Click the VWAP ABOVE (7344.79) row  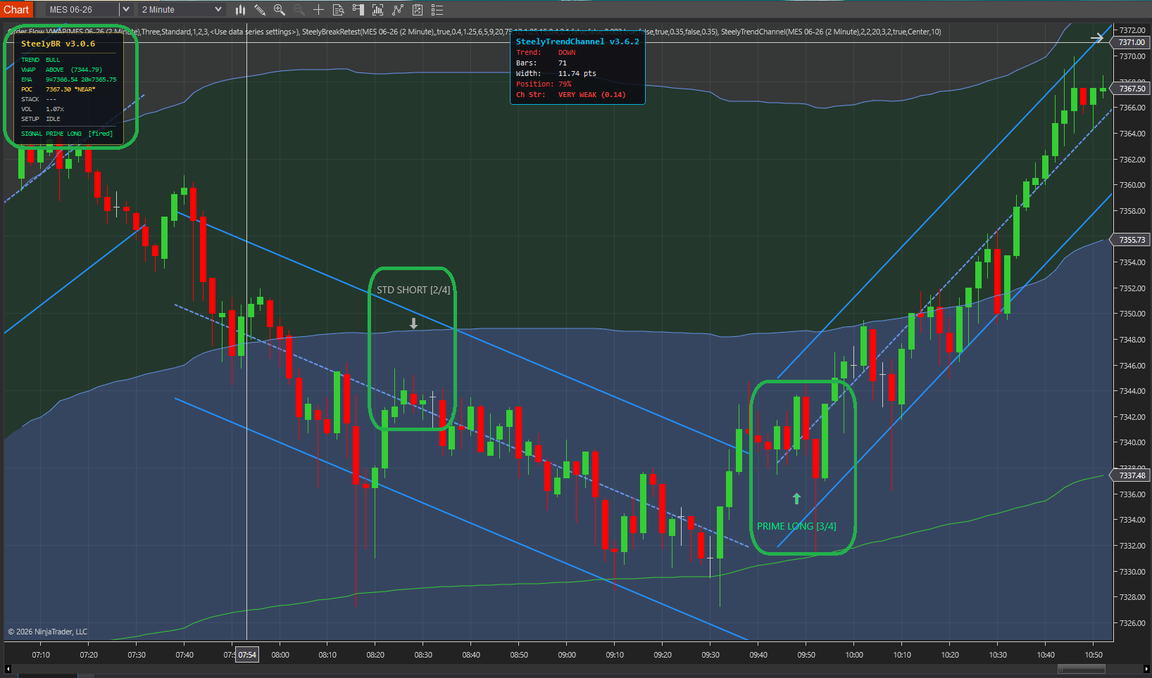(61, 70)
